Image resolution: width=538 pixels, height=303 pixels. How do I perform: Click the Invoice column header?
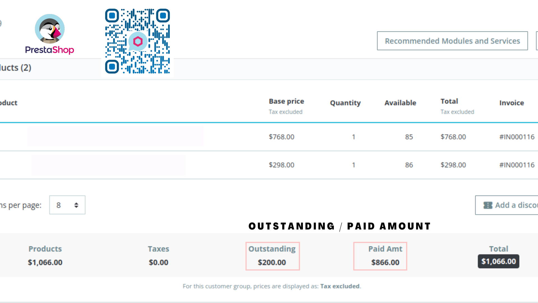pos(512,103)
